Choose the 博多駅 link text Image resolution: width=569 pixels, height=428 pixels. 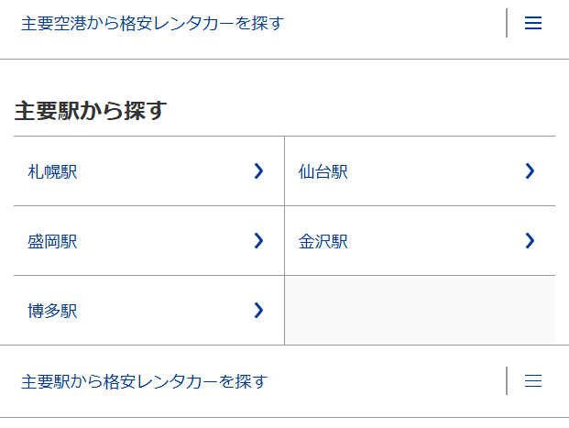point(52,312)
